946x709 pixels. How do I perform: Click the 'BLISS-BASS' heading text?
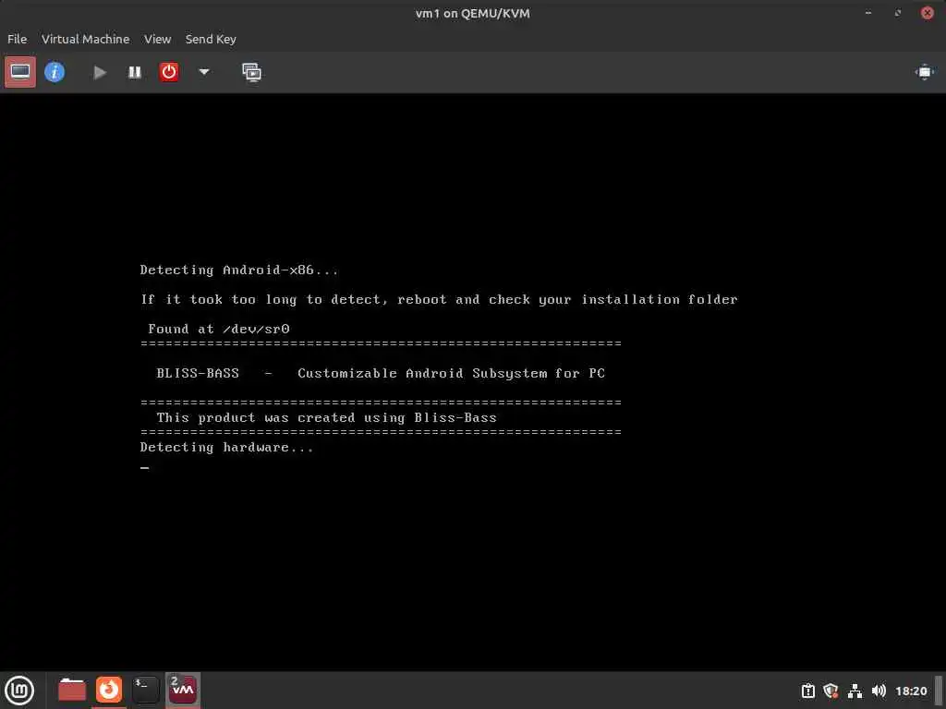198,373
